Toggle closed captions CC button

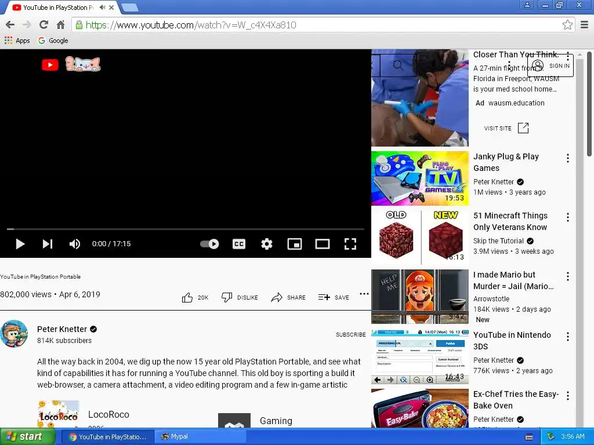click(x=238, y=244)
